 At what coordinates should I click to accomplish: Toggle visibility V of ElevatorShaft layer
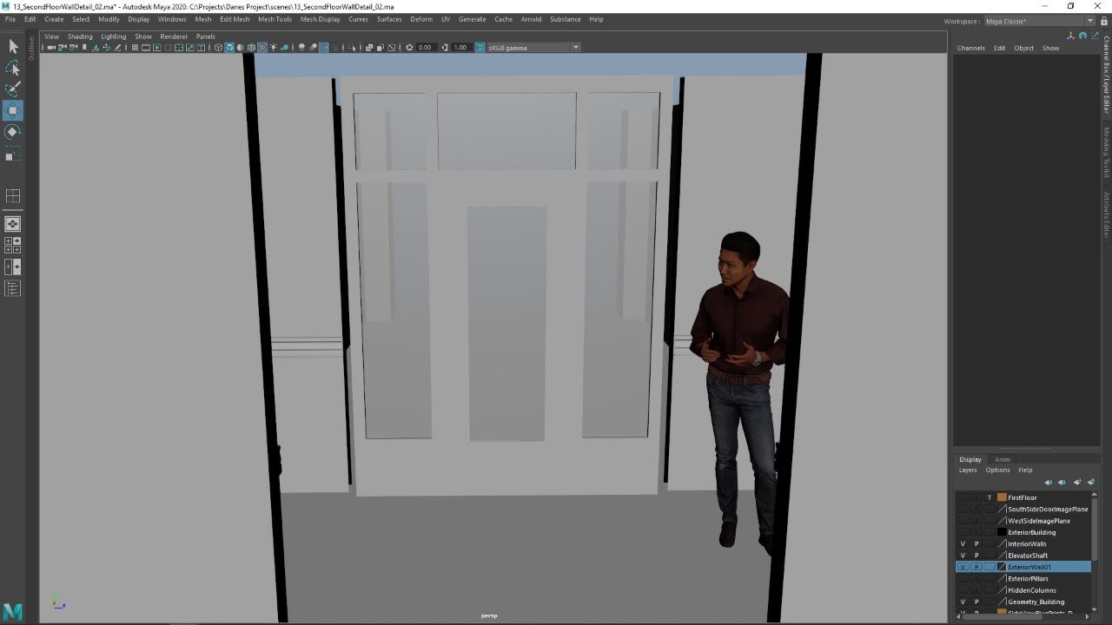[963, 556]
